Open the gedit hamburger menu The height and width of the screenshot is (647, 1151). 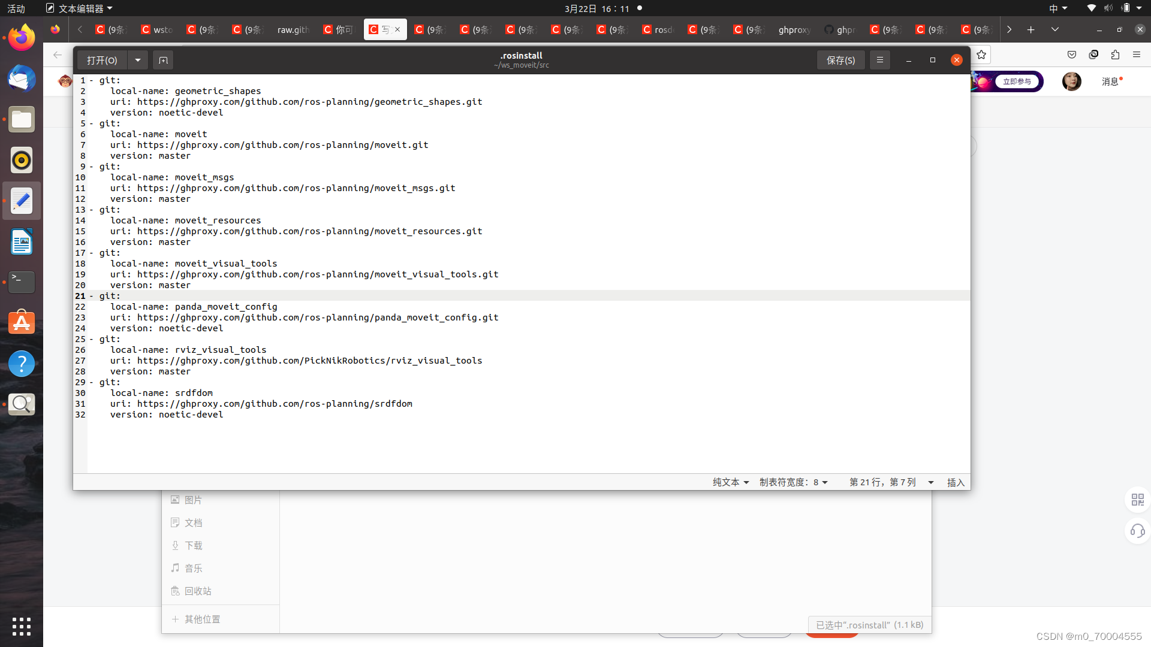tap(880, 60)
